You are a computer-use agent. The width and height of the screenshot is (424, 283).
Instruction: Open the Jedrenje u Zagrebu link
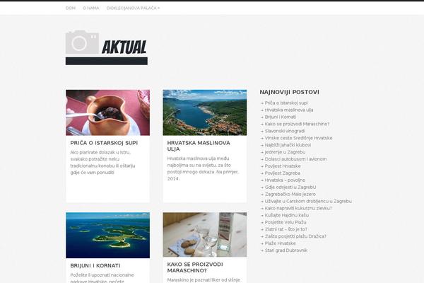285,152
